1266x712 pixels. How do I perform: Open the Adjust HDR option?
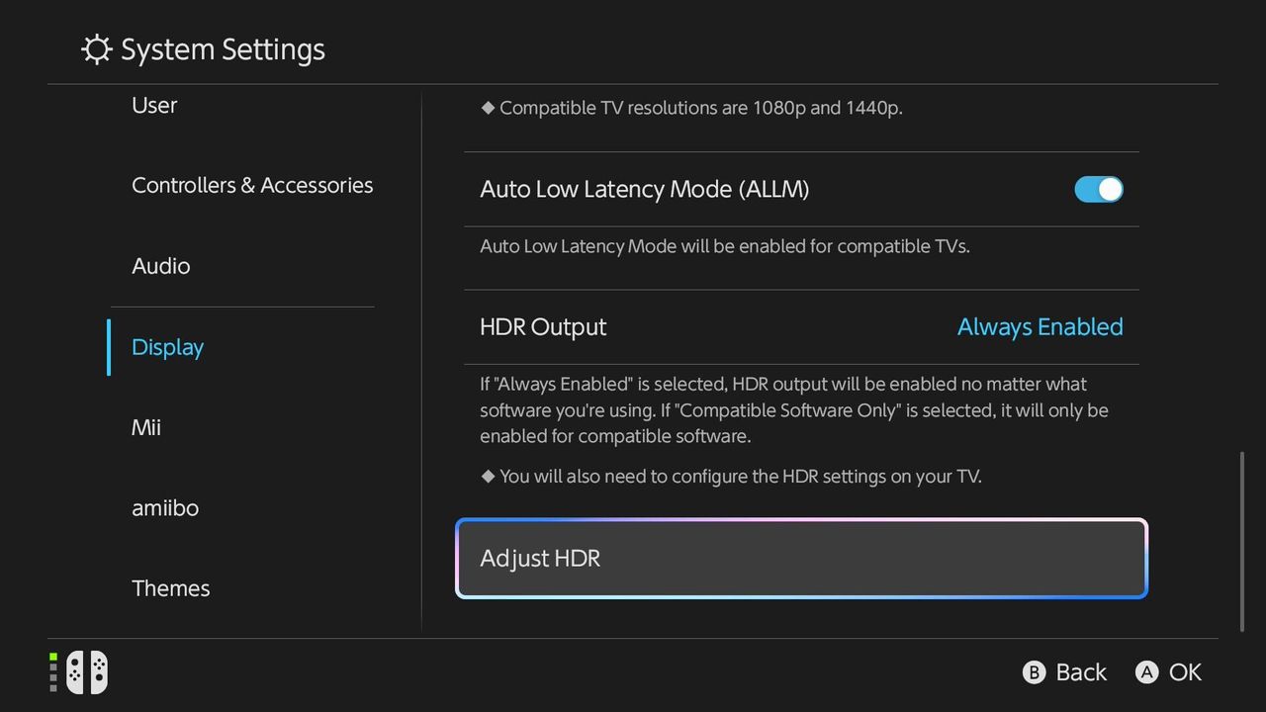[x=801, y=558]
